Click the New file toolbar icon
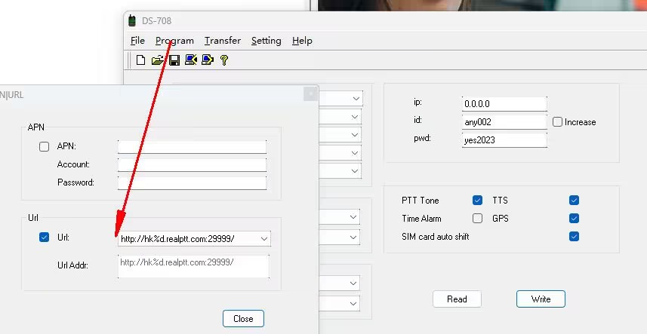This screenshot has width=647, height=334. (140, 60)
